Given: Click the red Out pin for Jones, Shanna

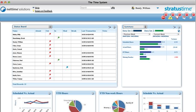Looking at the screenshot, I should tap(50, 53).
